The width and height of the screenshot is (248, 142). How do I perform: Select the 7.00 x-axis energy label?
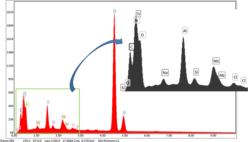[x=169, y=135]
